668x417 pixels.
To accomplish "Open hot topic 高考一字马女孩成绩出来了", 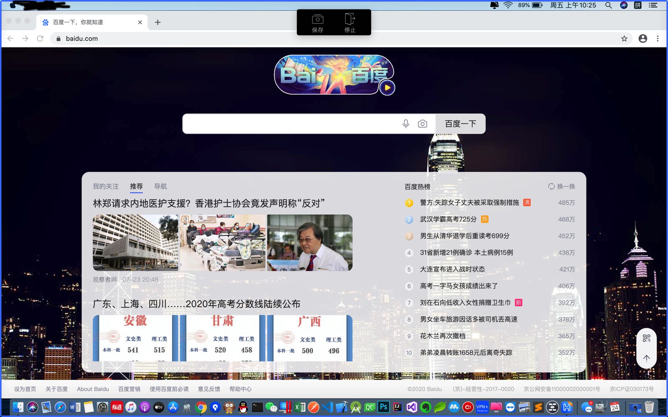I will [x=459, y=286].
